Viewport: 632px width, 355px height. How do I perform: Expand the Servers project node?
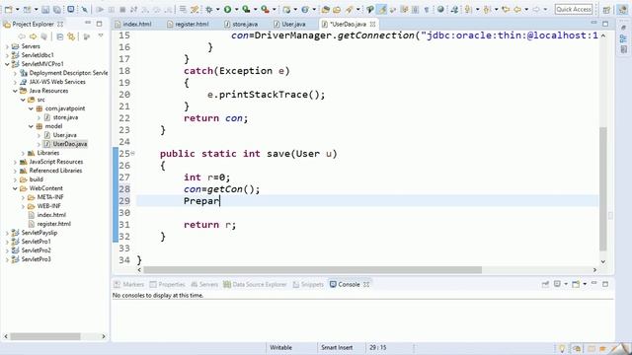coord(7,46)
